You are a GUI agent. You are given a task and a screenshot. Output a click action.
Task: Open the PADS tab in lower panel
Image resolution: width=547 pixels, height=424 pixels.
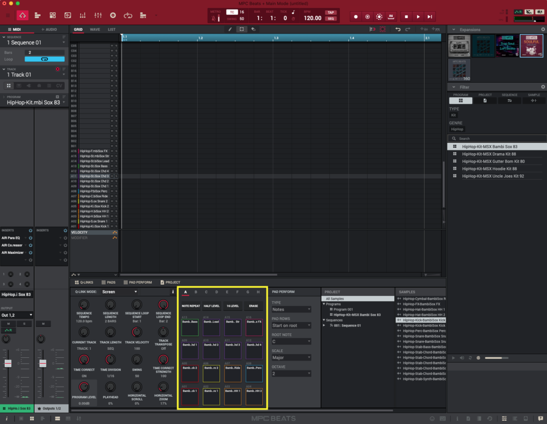click(x=108, y=283)
